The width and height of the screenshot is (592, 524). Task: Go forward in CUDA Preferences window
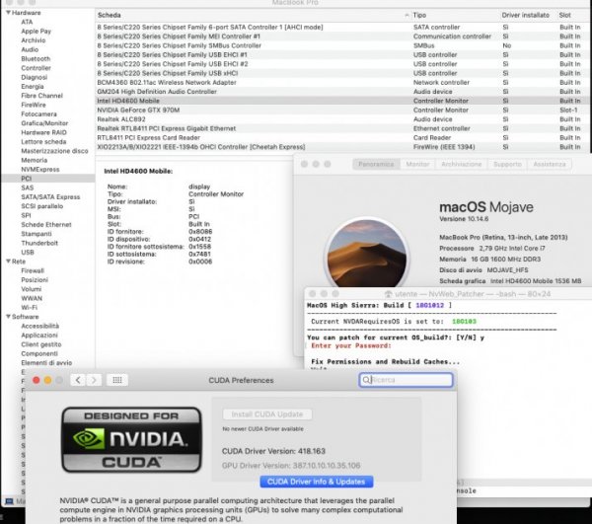coord(94,380)
